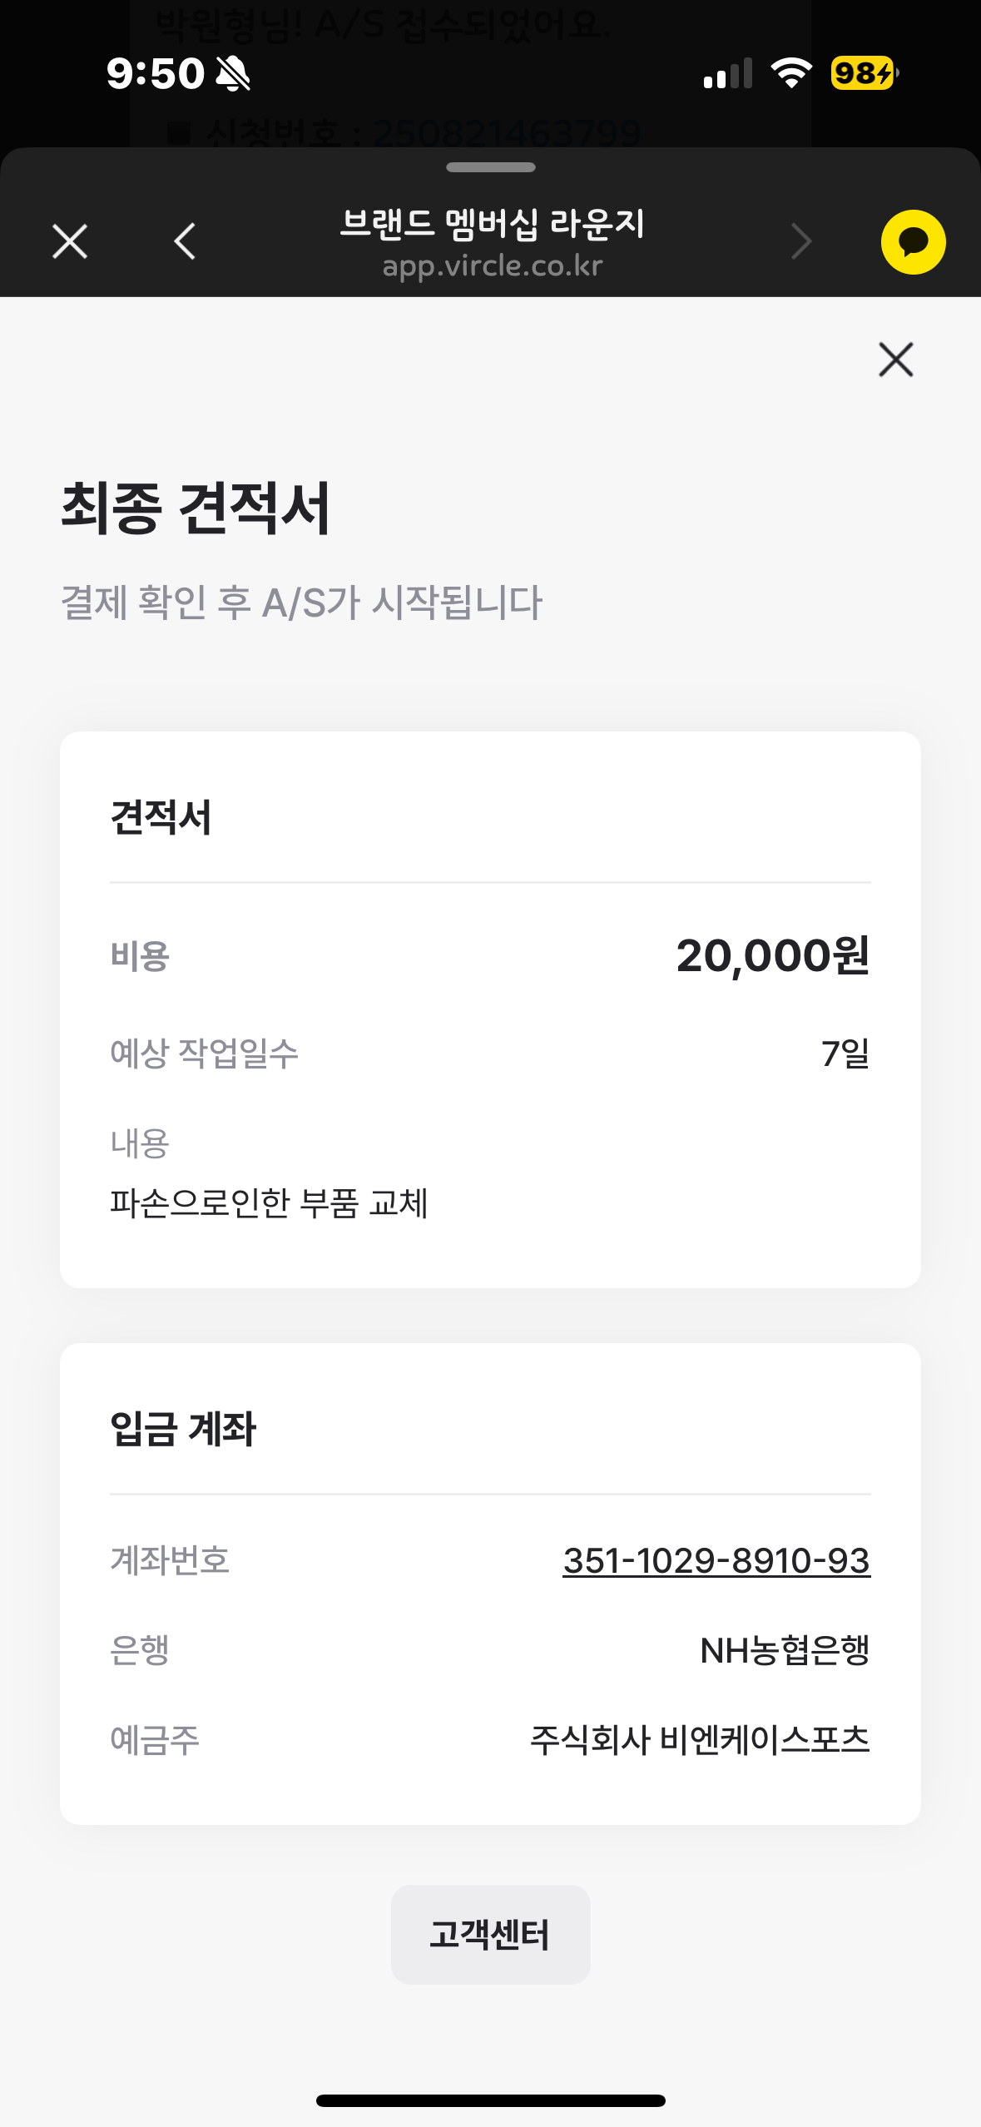Tap the NH농협은행 bank name

tap(785, 1650)
